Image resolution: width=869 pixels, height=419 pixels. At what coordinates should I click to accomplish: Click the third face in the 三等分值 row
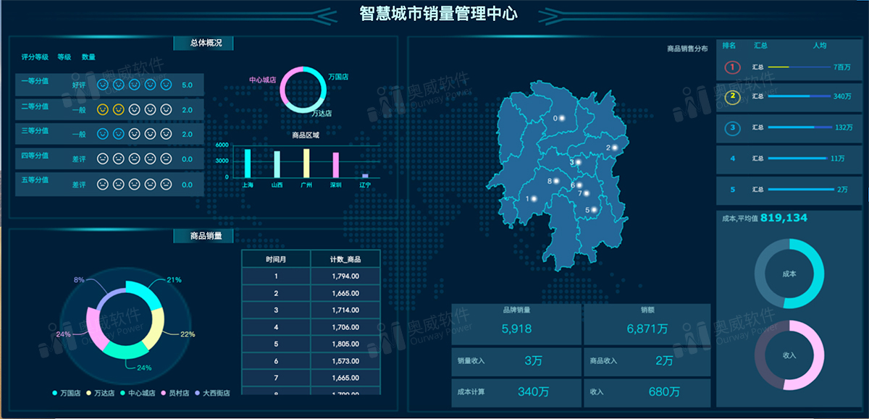coord(134,134)
